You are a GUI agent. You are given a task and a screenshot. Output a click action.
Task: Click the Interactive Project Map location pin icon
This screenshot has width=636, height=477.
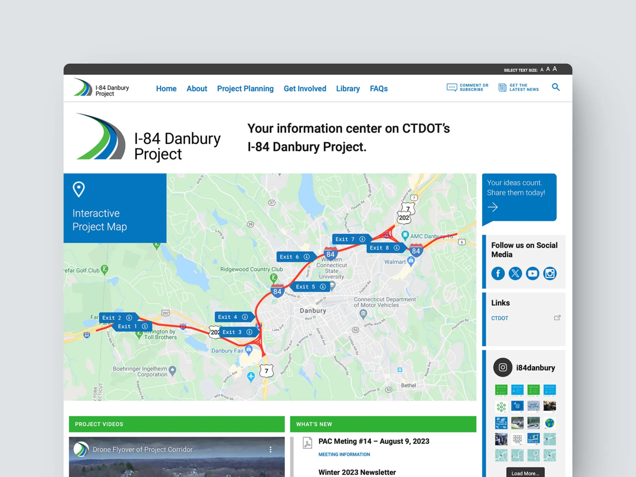(79, 189)
